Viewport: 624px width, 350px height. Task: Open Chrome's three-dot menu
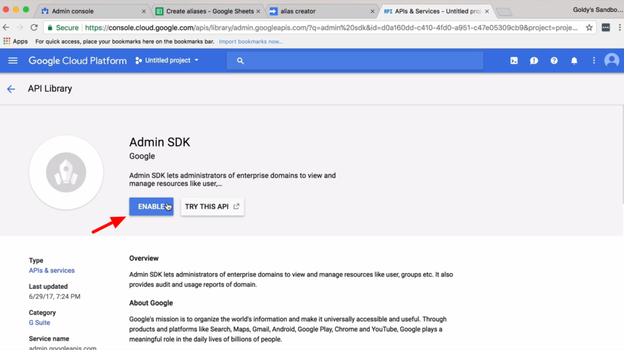[x=620, y=27]
